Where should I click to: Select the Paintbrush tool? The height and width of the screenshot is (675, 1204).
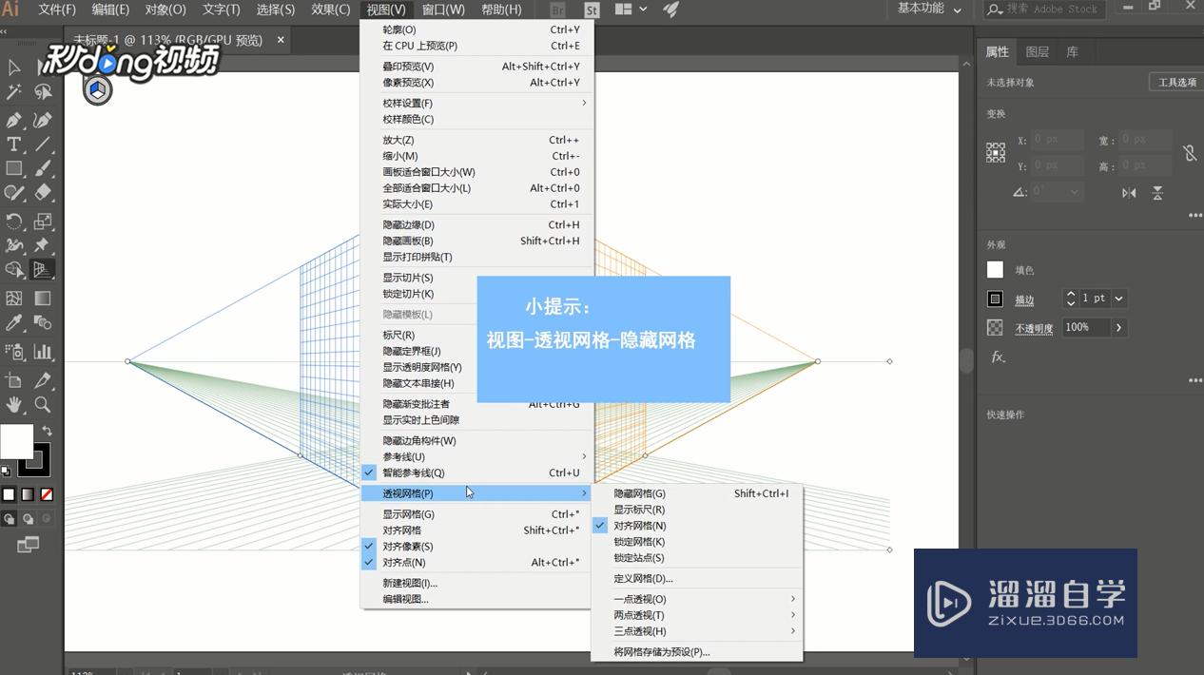tap(43, 169)
